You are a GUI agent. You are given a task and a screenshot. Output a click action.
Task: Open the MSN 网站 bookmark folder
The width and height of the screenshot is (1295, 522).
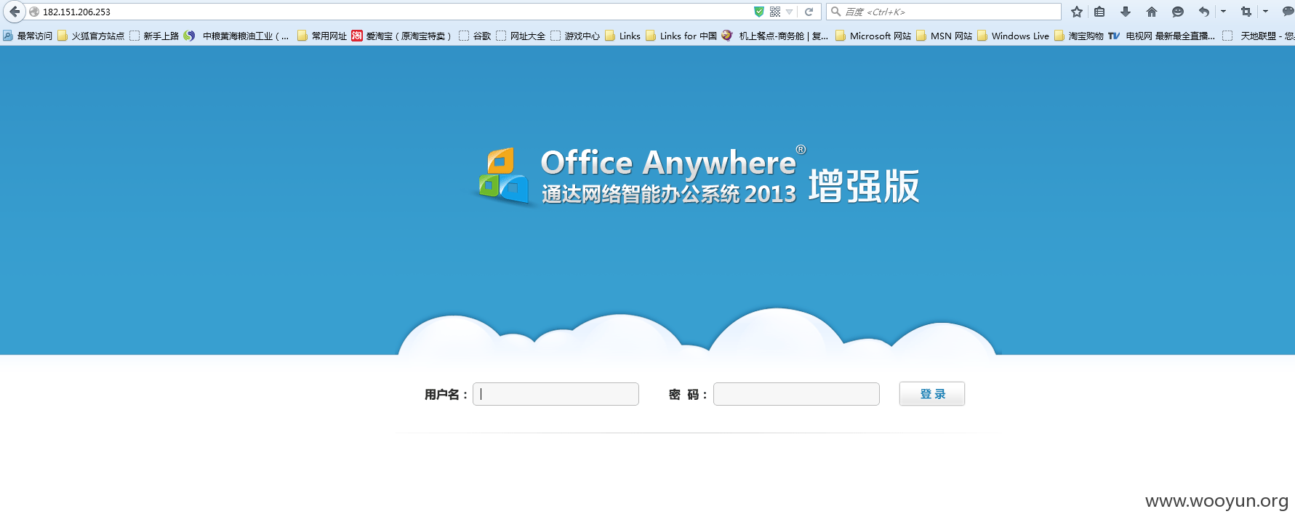pos(945,36)
